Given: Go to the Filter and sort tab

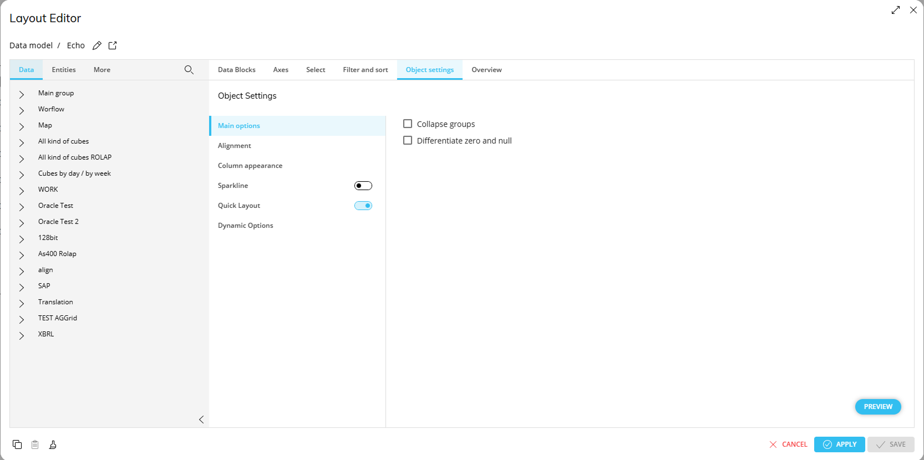Looking at the screenshot, I should (365, 70).
